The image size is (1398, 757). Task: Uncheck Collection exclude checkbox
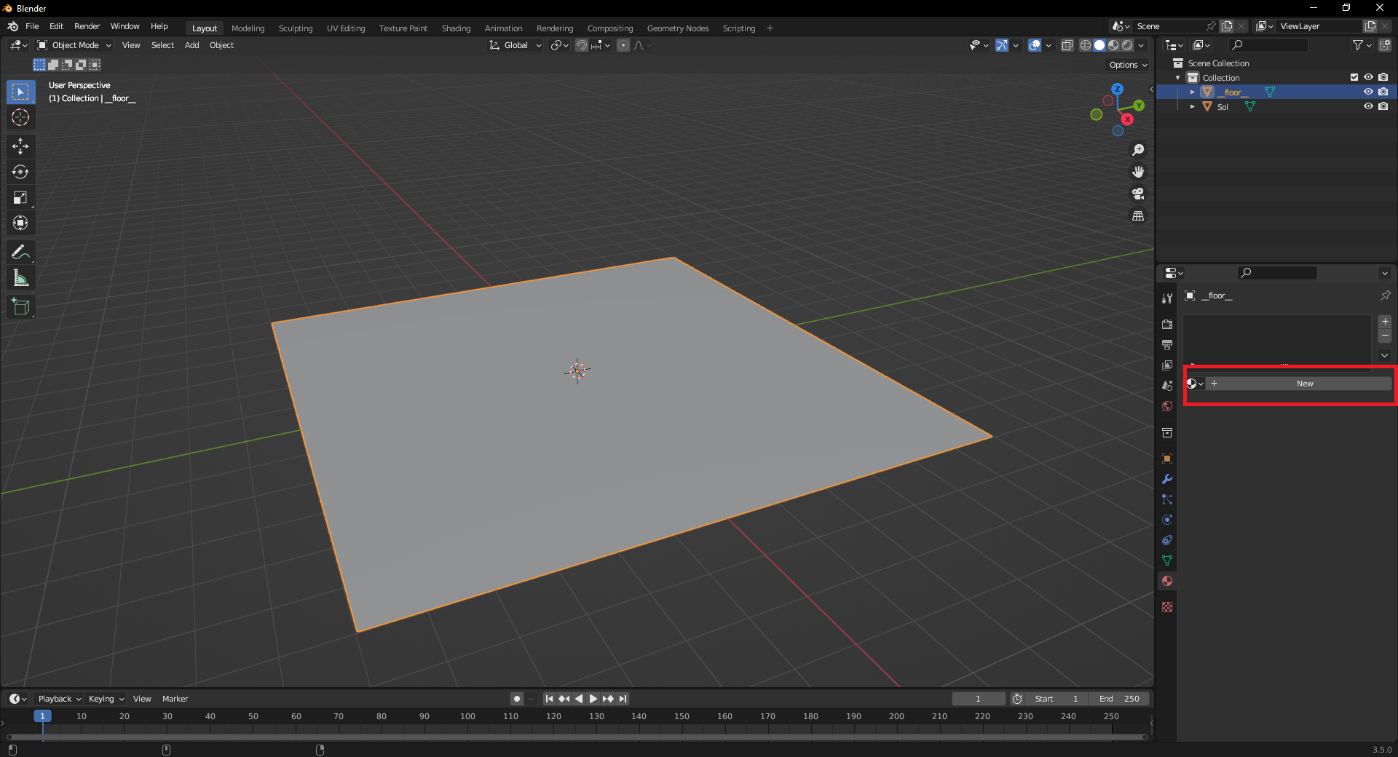point(1354,77)
